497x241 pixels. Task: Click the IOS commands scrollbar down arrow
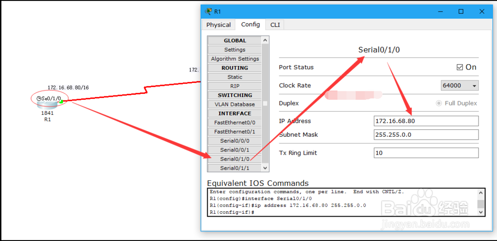(481, 212)
